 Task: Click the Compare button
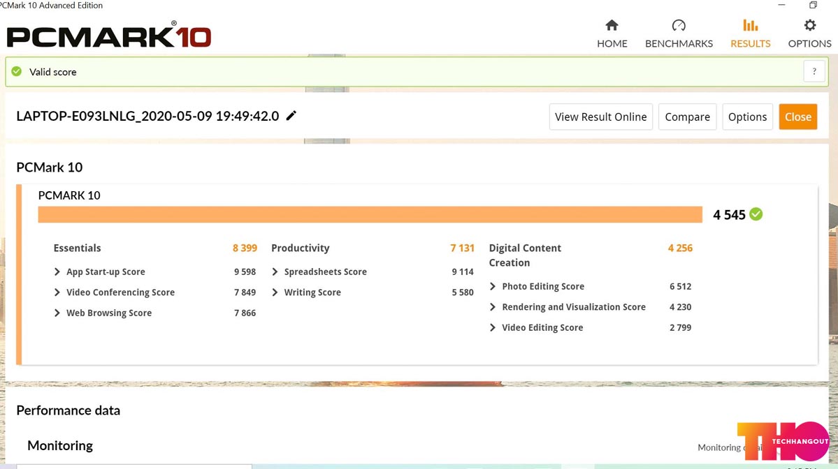click(x=687, y=117)
